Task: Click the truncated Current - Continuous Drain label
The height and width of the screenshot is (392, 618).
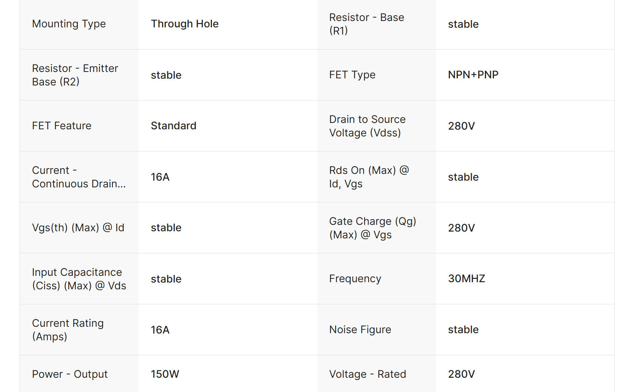Action: pos(79,177)
